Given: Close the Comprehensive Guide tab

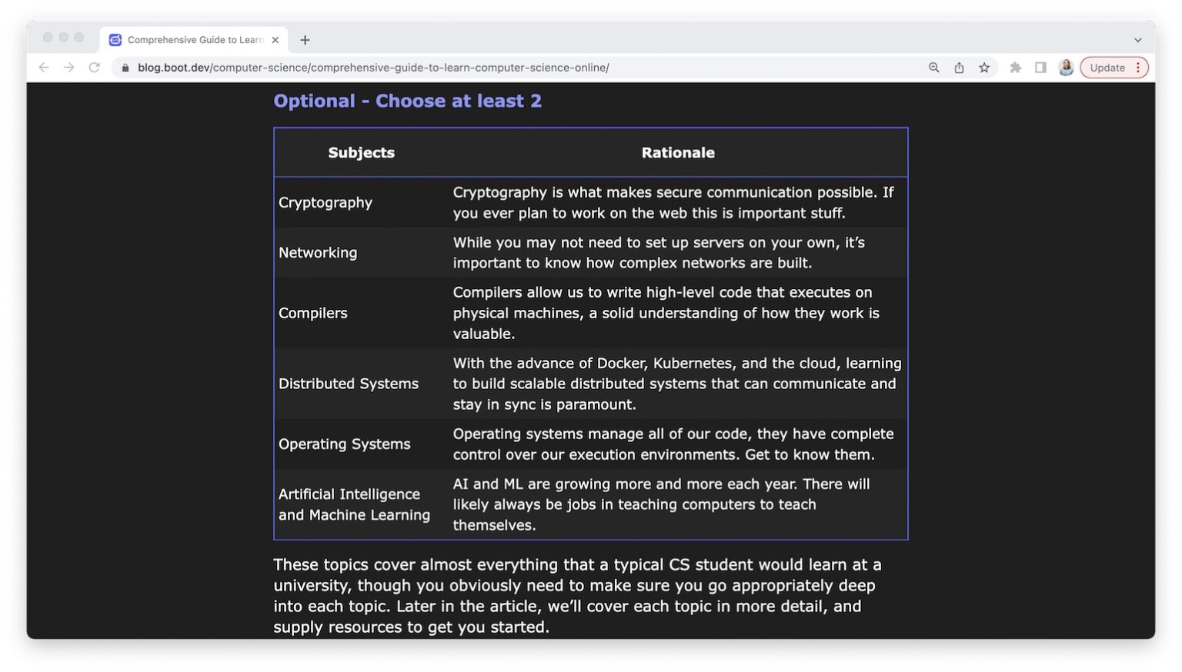Looking at the screenshot, I should (x=275, y=39).
